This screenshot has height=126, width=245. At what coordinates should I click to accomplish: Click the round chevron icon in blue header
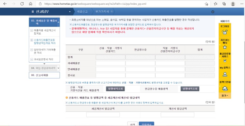(213, 12)
